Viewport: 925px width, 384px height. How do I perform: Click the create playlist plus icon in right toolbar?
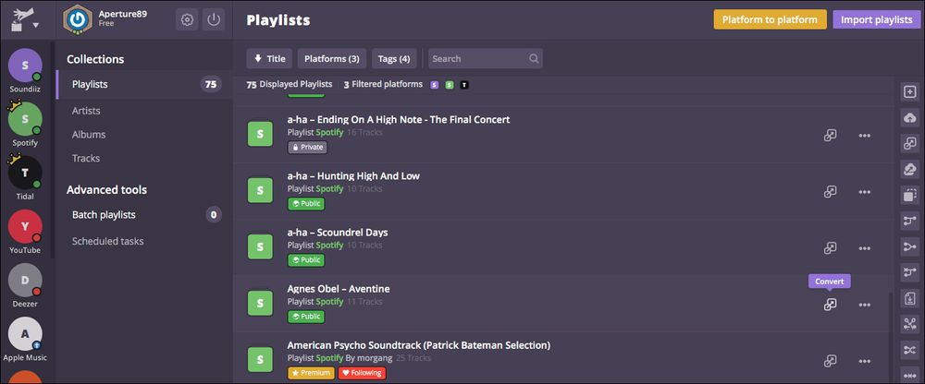tap(909, 92)
